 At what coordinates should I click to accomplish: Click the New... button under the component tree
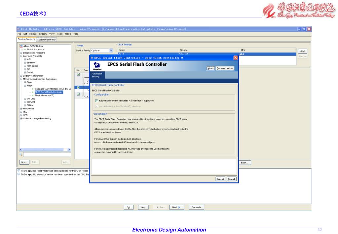[24, 162]
